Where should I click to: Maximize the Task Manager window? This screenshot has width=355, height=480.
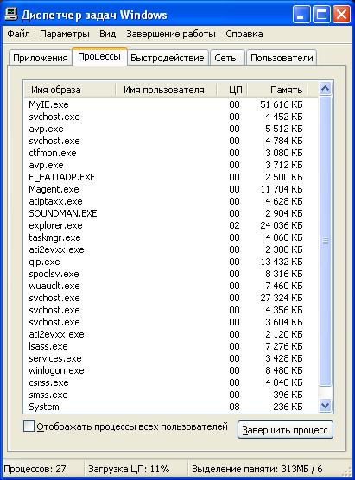pyautogui.click(x=321, y=15)
